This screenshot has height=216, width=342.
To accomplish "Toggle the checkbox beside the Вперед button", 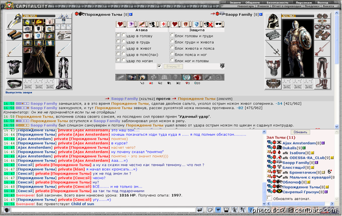I will [160, 66].
